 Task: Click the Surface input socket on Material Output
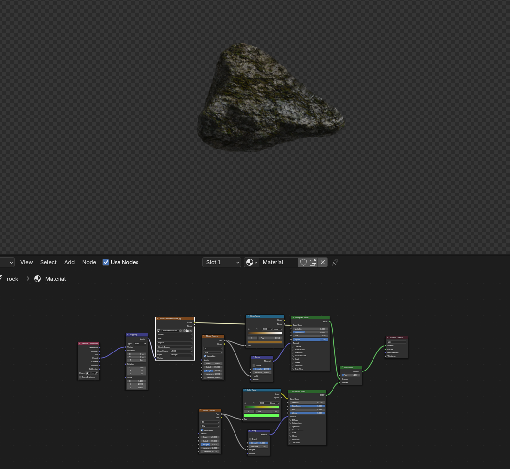386,345
